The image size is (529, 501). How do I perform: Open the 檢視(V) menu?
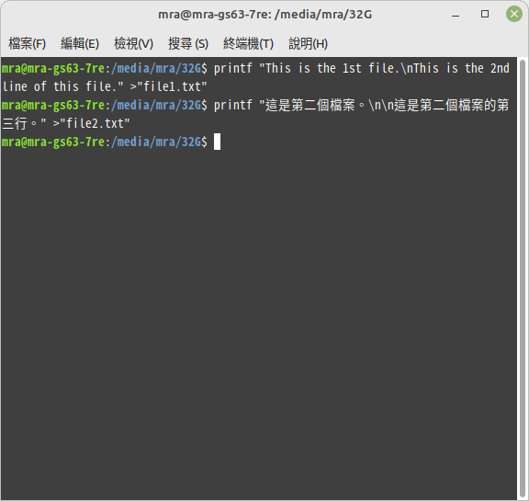[x=133, y=43]
